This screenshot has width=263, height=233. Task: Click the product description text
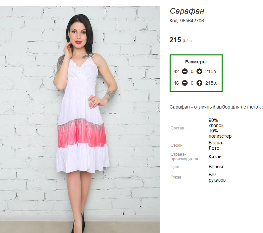(x=216, y=107)
